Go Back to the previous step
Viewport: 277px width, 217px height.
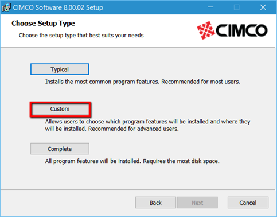click(x=155, y=203)
